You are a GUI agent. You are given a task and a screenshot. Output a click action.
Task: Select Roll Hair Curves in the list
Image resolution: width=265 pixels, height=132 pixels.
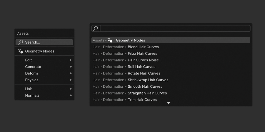[142, 67]
